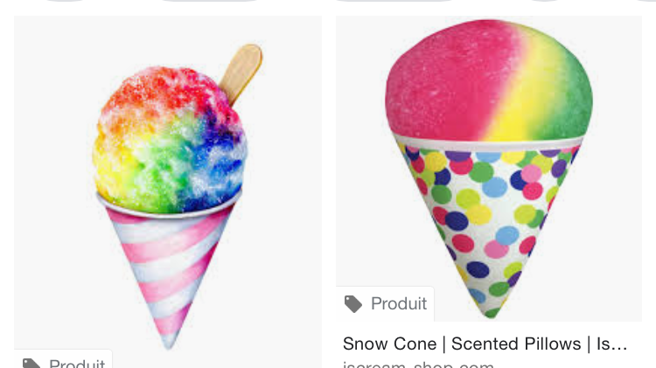
Task: Select the Produit label on the pillow image
Action: [x=399, y=304]
